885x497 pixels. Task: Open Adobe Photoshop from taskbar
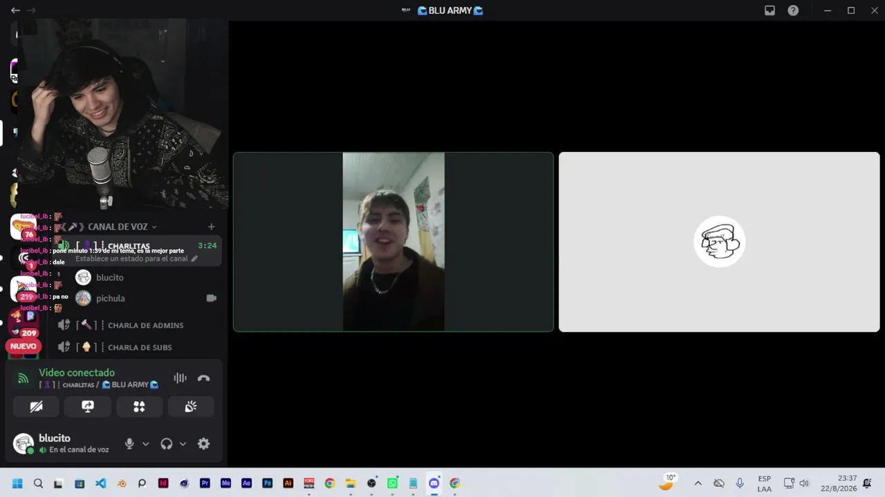pyautogui.click(x=267, y=483)
